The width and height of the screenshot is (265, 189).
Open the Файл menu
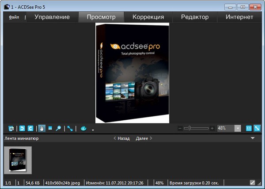pyautogui.click(x=14, y=17)
